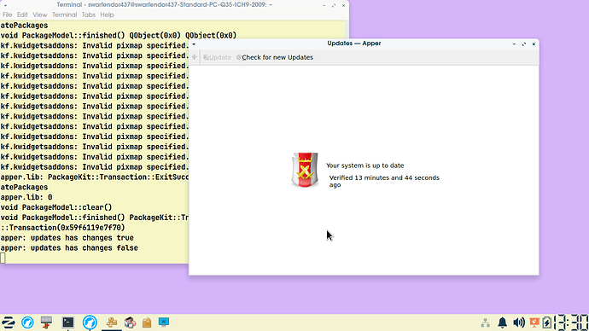Click terminal line 'apper: updates has changes true'

(67, 238)
